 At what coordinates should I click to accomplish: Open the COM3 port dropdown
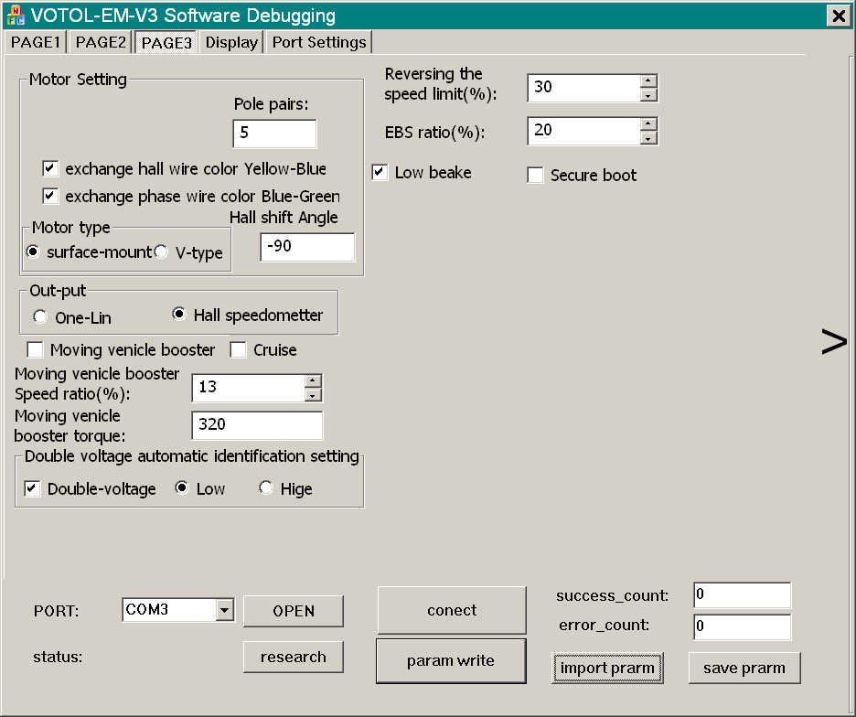tap(224, 610)
